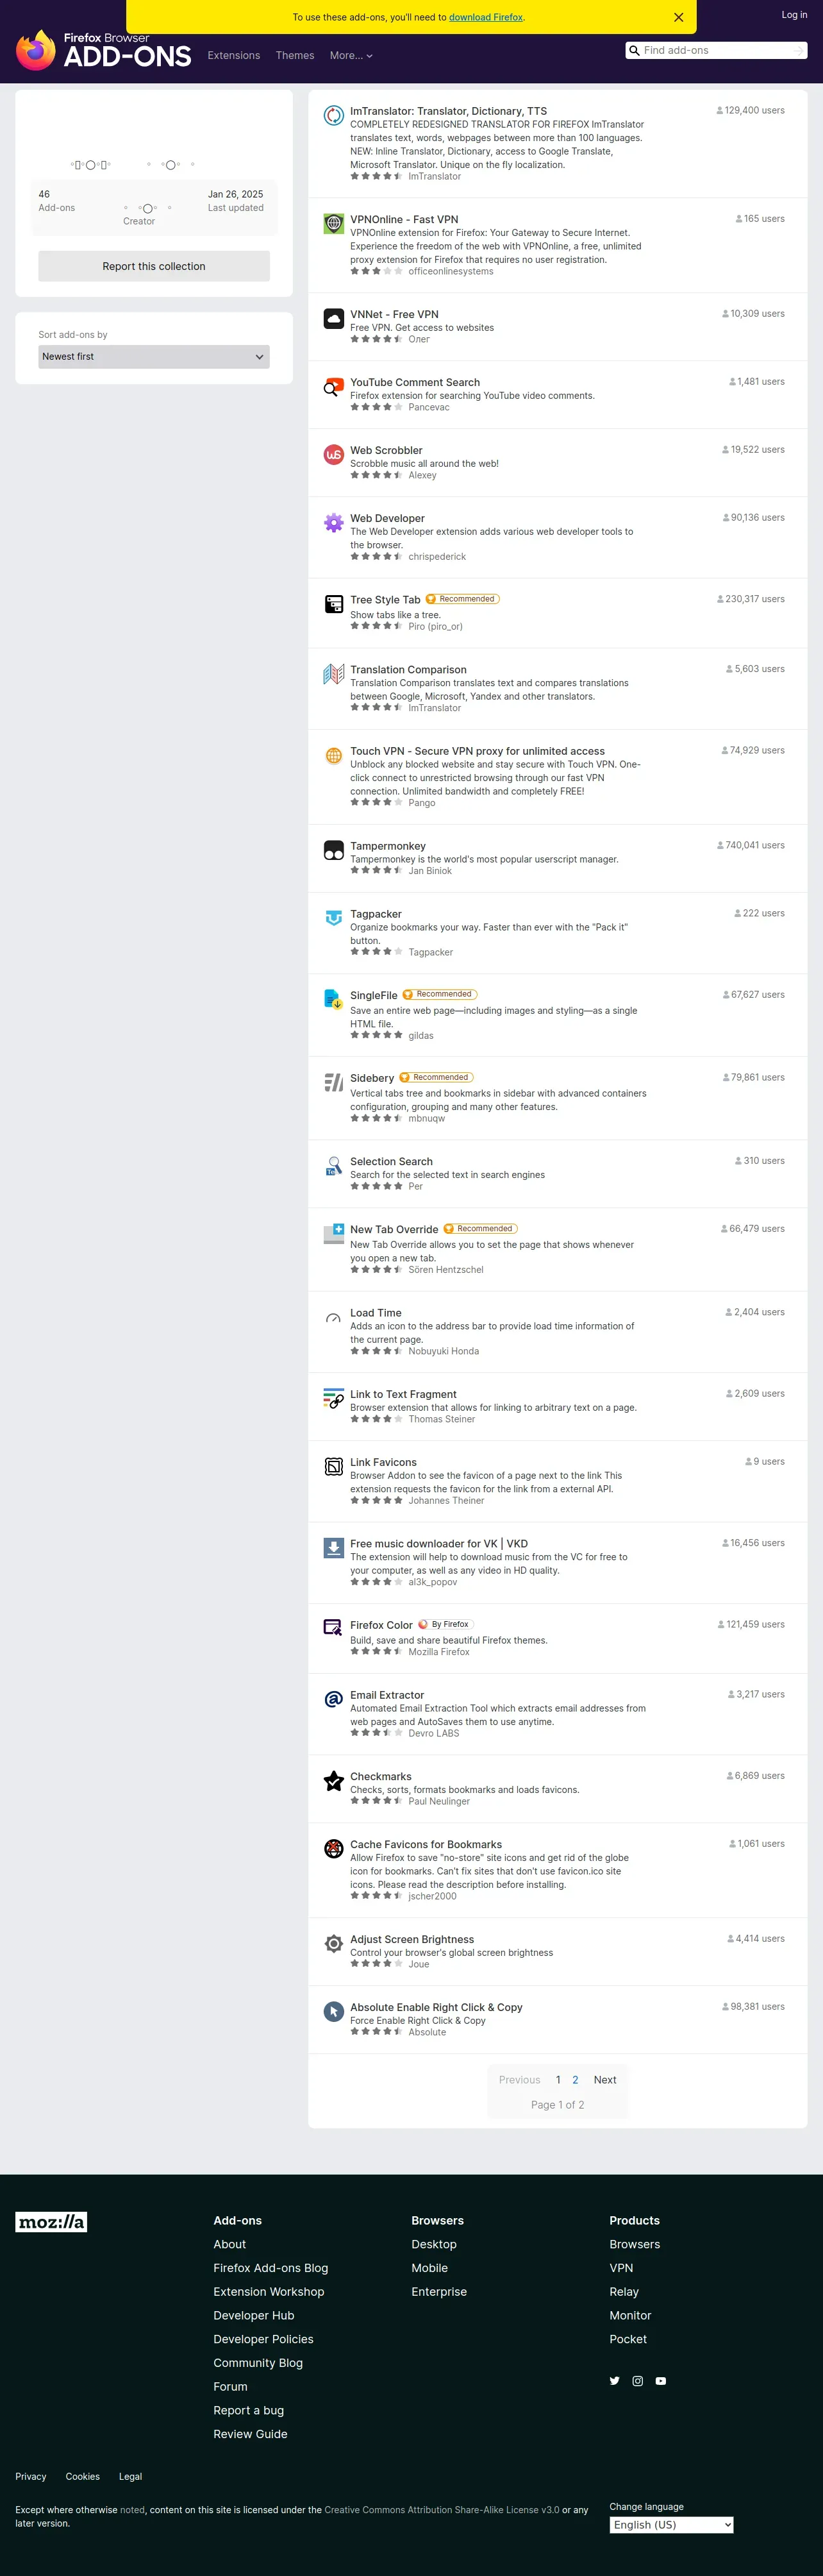This screenshot has height=2576, width=823.
Task: Click the SingleFile icon
Action: (334, 1000)
